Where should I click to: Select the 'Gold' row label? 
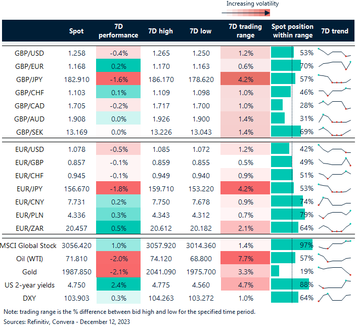pos(29,272)
